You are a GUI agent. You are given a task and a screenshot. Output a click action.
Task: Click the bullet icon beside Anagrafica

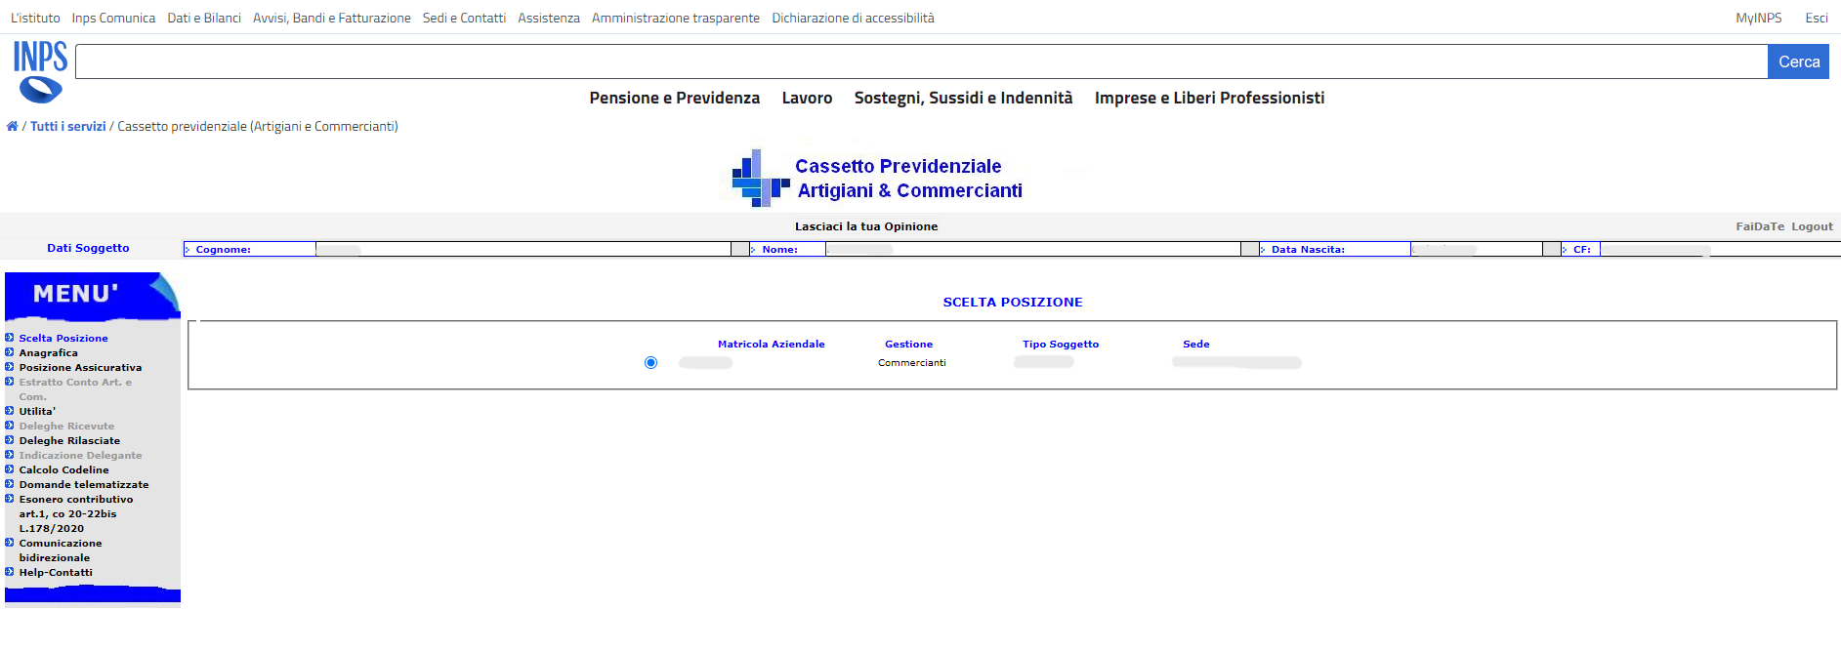pyautogui.click(x=10, y=352)
